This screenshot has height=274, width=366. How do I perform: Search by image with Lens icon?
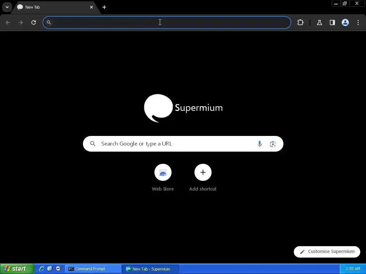pyautogui.click(x=273, y=144)
